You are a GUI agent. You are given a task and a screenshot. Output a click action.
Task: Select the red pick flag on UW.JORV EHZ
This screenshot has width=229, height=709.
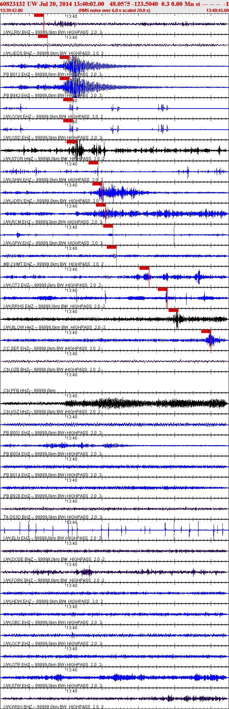tap(97, 184)
